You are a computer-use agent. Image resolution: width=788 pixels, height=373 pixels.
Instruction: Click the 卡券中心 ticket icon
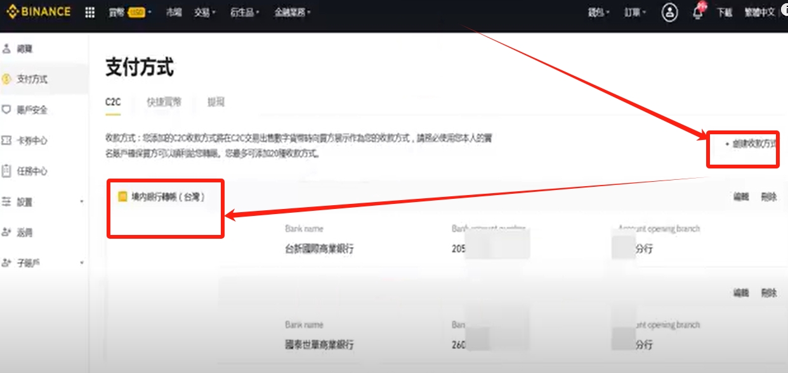[7, 141]
